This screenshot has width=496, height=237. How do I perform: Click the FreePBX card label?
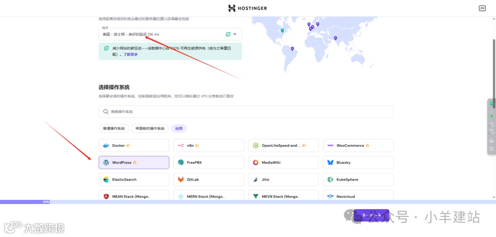click(194, 163)
